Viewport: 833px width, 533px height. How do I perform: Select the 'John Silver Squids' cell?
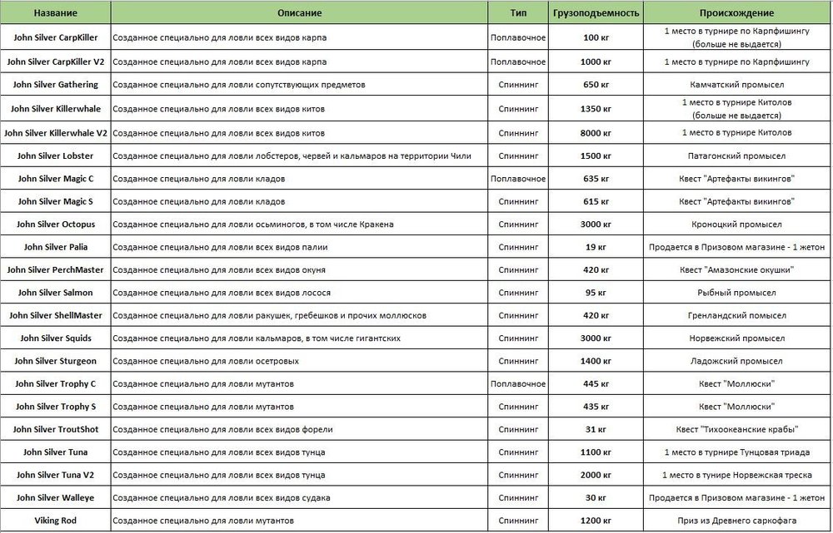pos(55,338)
